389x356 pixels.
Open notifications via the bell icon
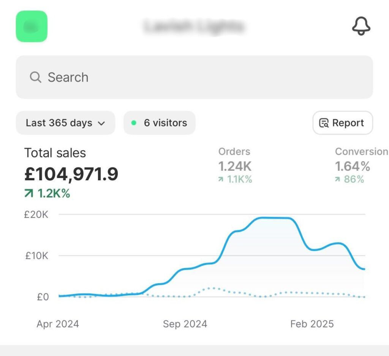click(361, 26)
